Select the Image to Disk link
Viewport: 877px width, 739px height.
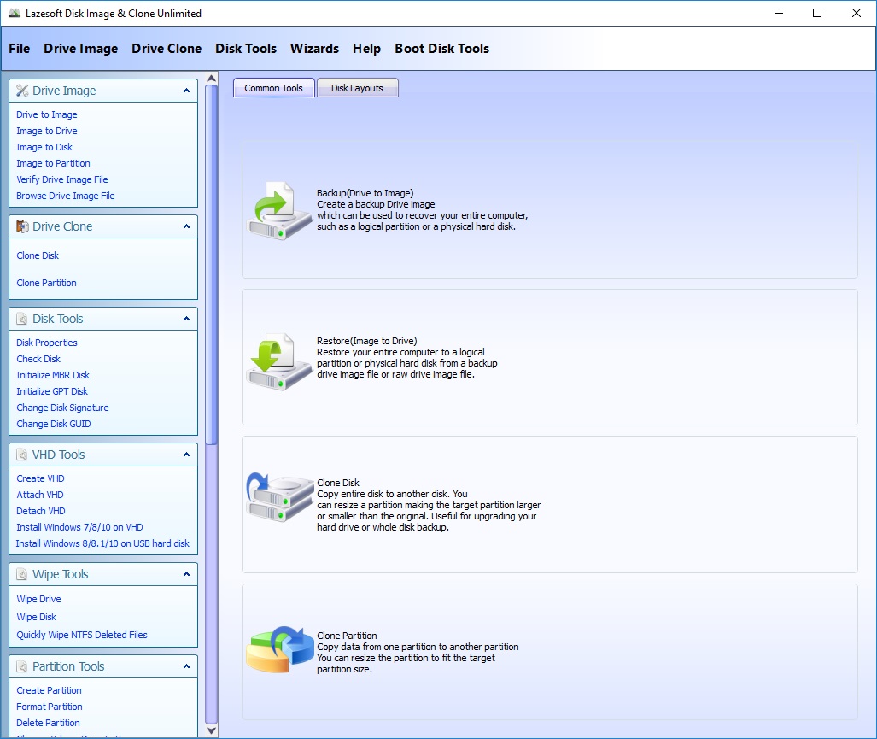[x=44, y=147]
